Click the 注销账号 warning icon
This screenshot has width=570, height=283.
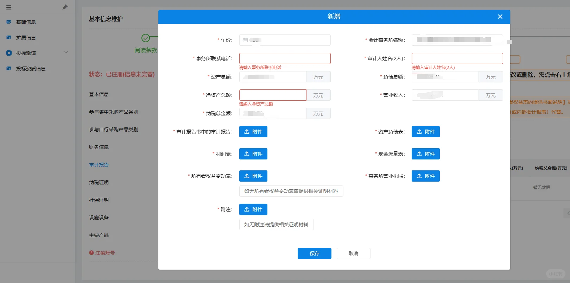pyautogui.click(x=91, y=253)
